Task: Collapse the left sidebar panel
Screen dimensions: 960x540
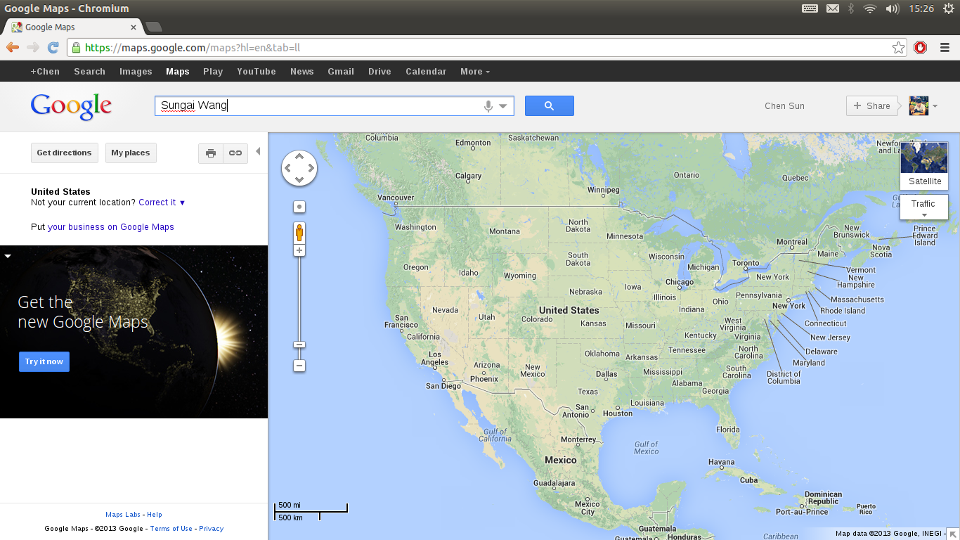Action: pyautogui.click(x=257, y=150)
